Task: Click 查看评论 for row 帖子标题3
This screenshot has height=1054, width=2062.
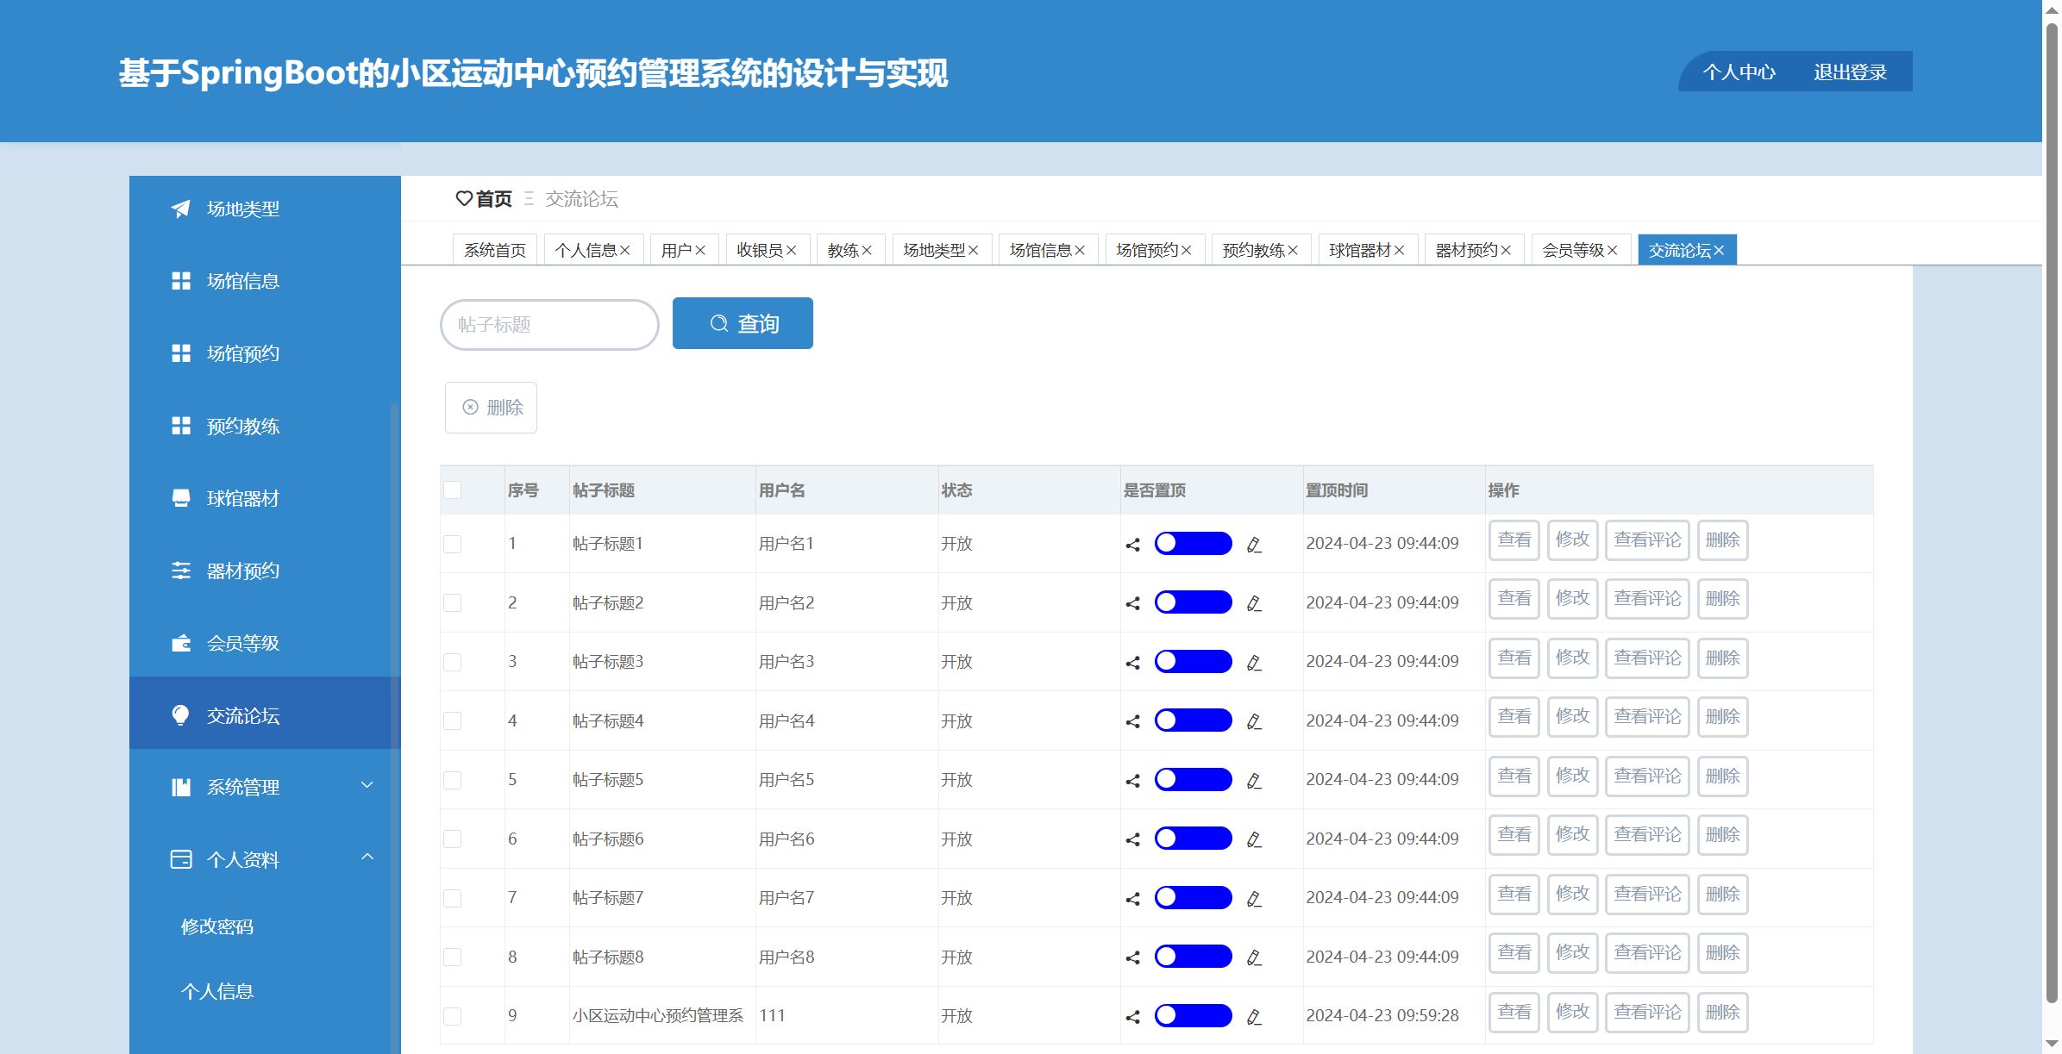Action: point(1647,658)
